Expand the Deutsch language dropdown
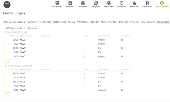Image resolution: width=170 pixels, height=102 pixels. pos(33,28)
